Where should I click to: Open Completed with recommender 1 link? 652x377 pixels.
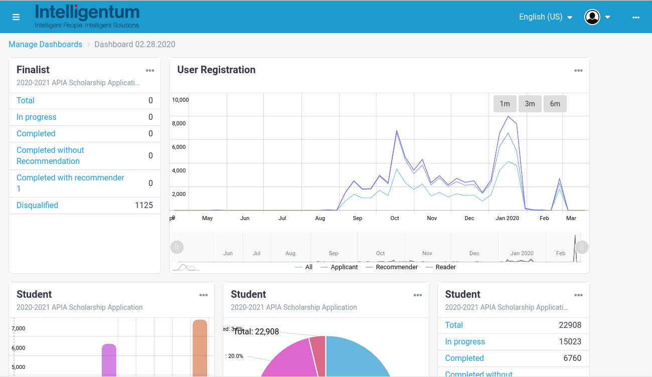pyautogui.click(x=70, y=183)
